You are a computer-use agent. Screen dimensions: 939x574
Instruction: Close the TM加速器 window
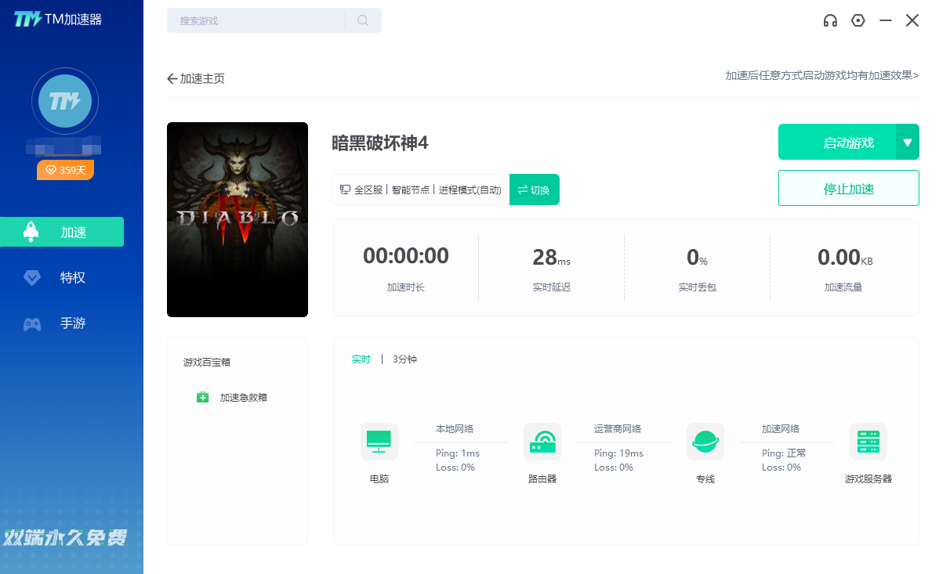tap(912, 20)
